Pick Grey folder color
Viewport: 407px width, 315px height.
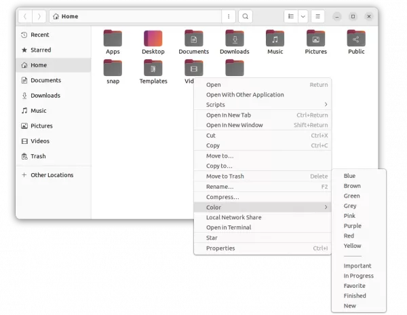coord(359,206)
